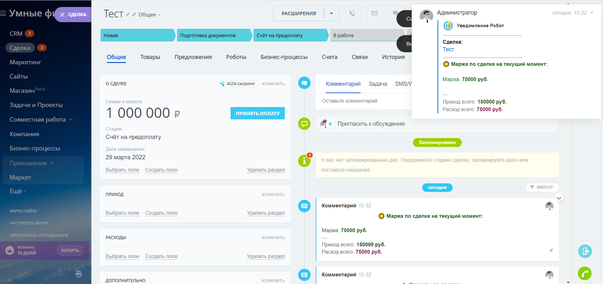This screenshot has width=603, height=284.
Task: Switch to the Общие tab
Action: click(116, 57)
